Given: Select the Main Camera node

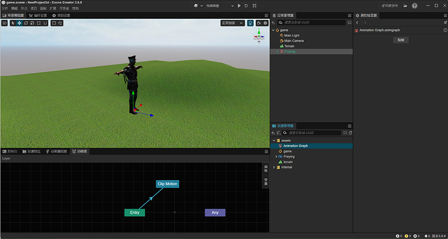Looking at the screenshot, I should (x=294, y=41).
